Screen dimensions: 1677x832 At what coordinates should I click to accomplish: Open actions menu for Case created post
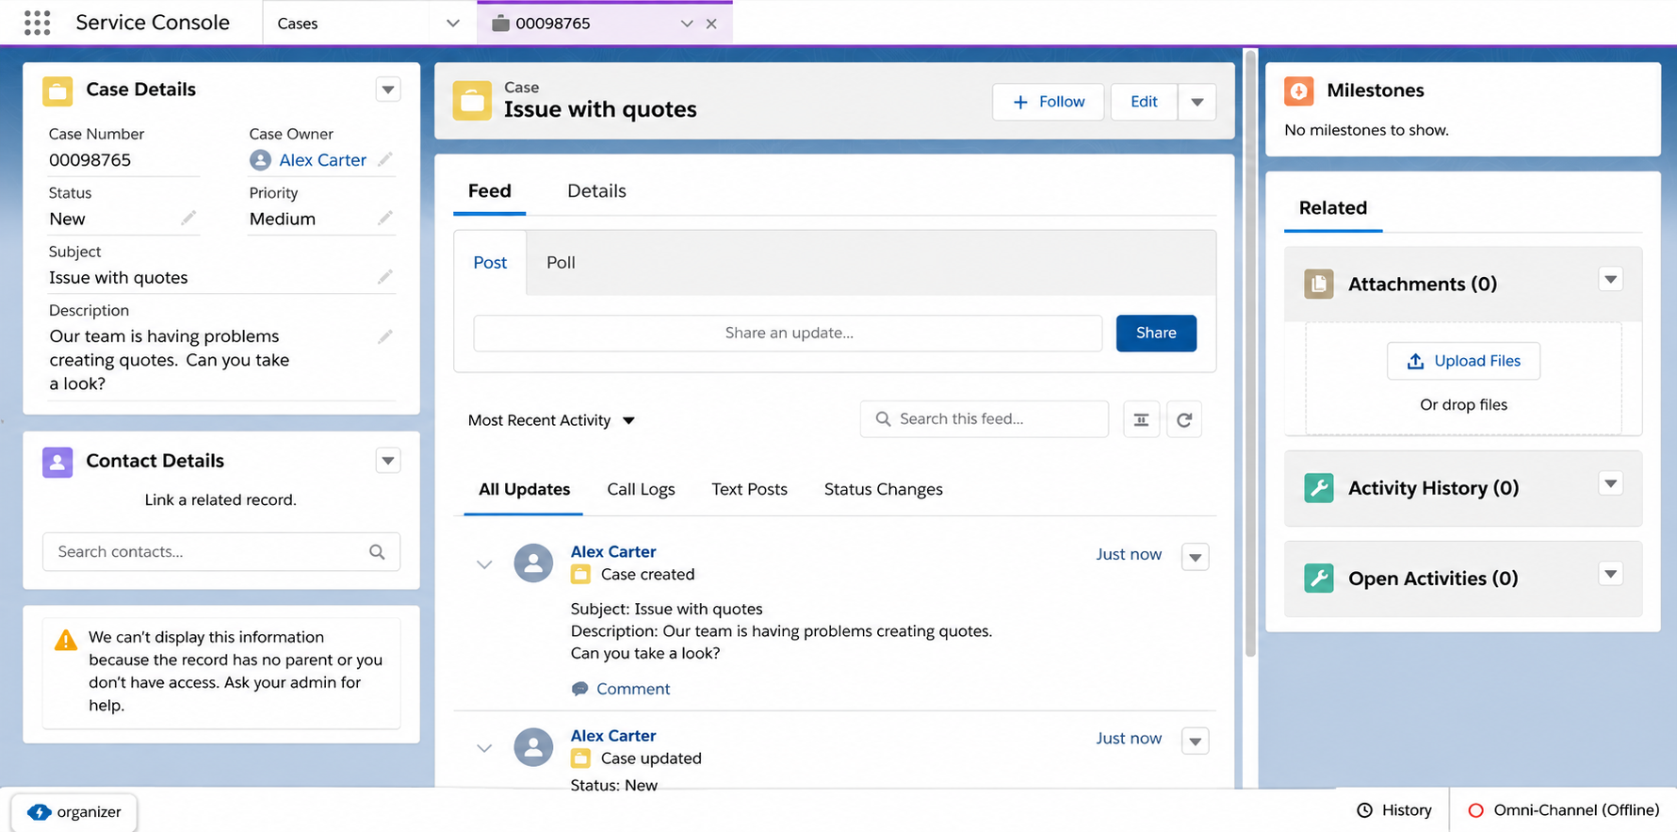click(x=1195, y=557)
